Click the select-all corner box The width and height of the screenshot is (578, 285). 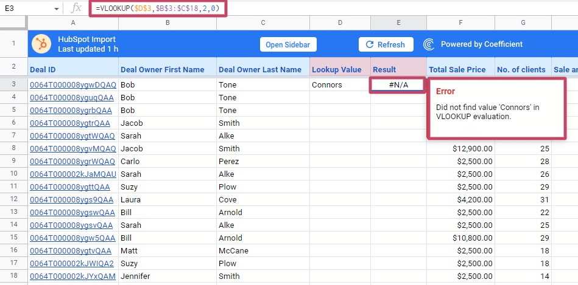[x=13, y=22]
